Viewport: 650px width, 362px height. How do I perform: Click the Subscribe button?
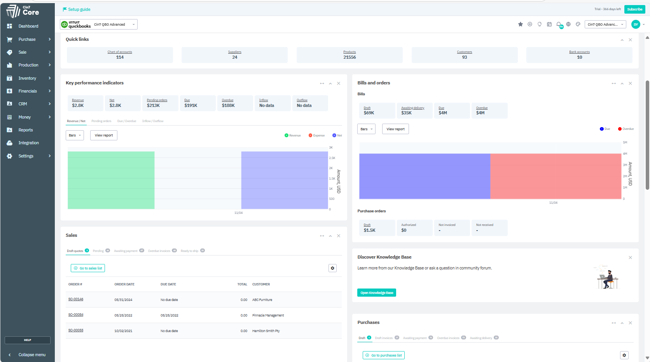634,9
